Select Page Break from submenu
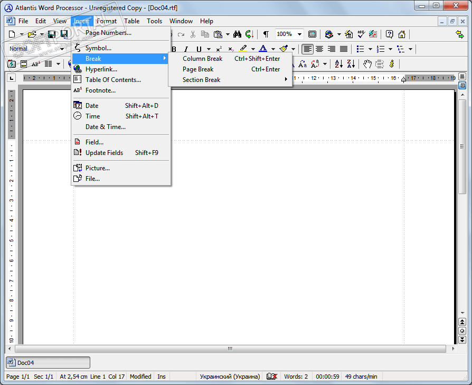 point(230,69)
